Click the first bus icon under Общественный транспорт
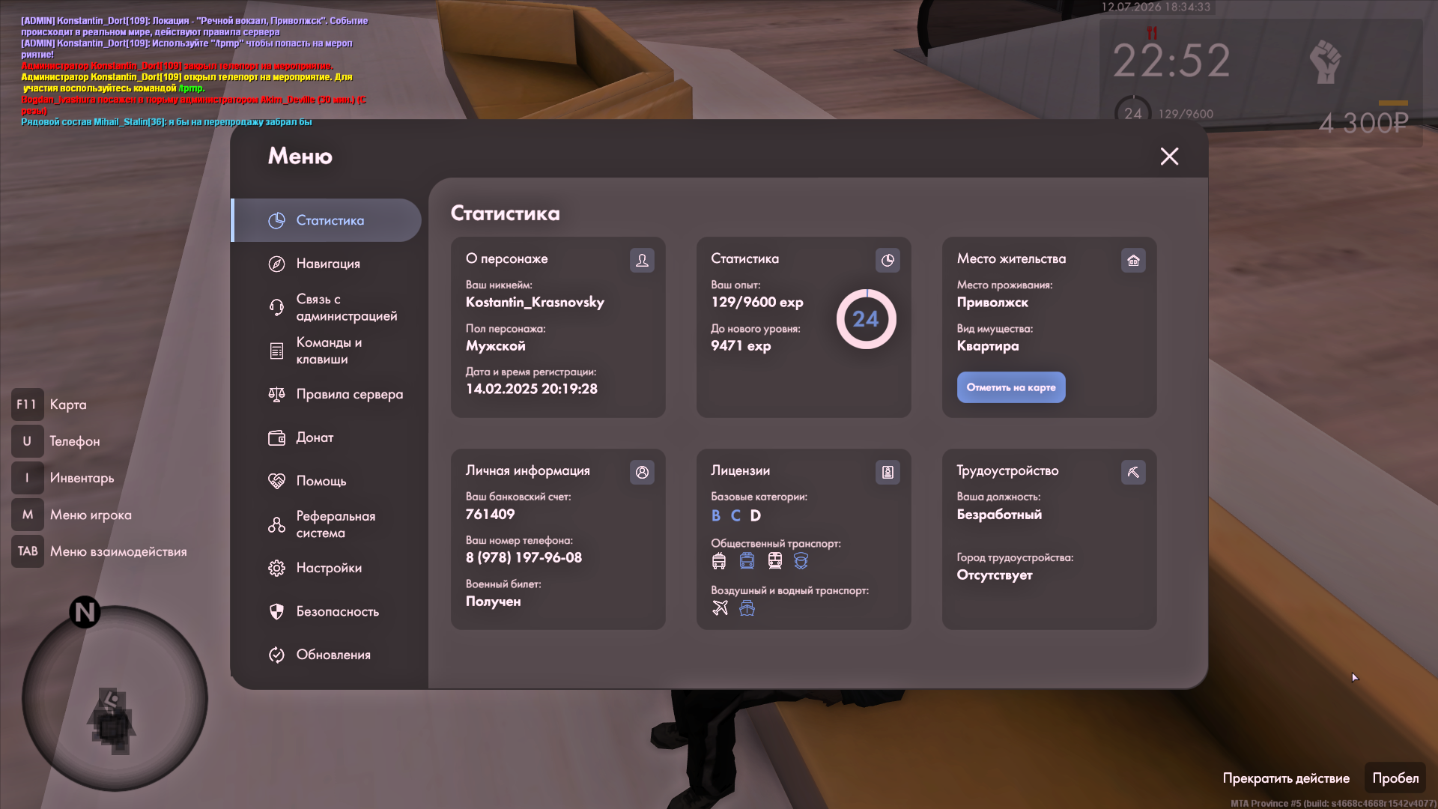1438x809 pixels. tap(719, 561)
